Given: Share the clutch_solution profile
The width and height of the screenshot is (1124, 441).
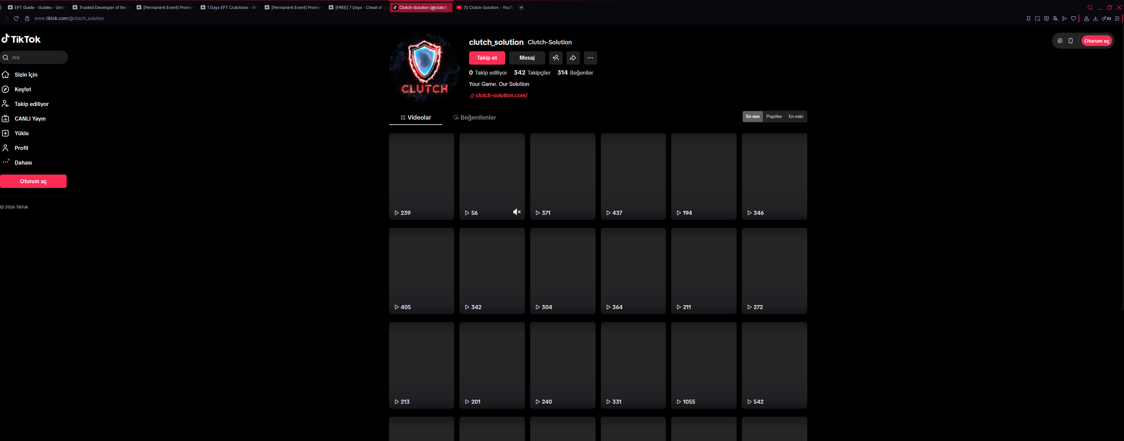Looking at the screenshot, I should click(x=573, y=58).
